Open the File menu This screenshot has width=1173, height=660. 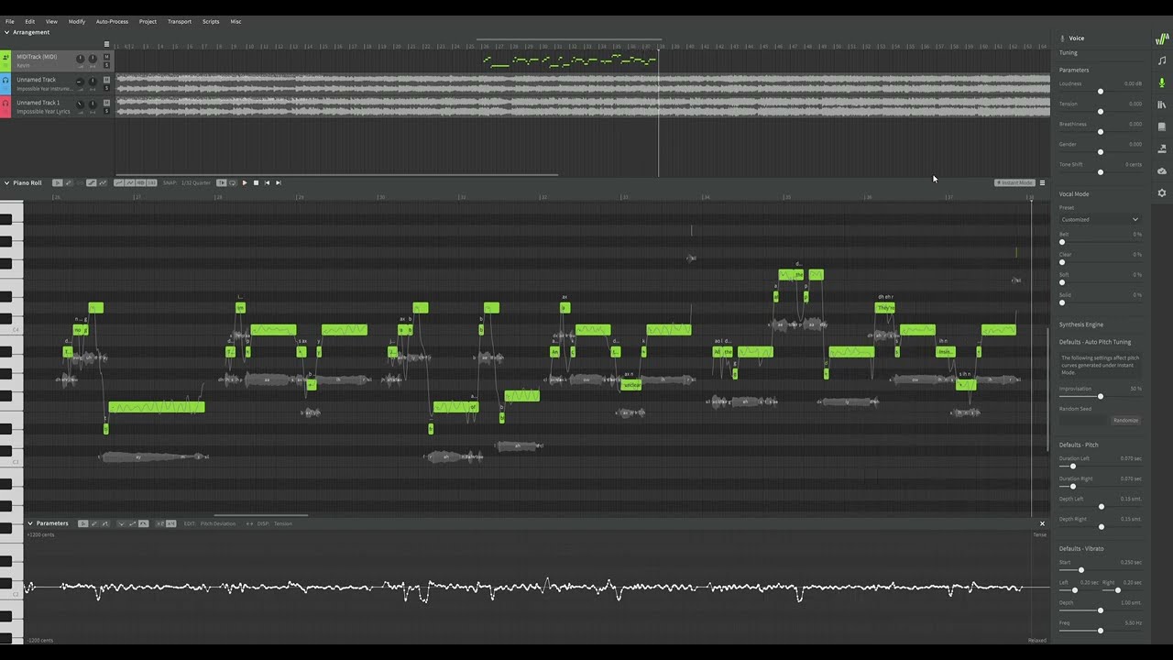10,21
